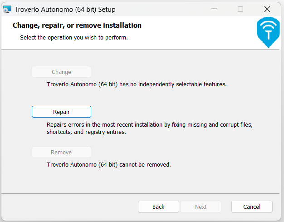Go back with the Back button
This screenshot has height=222, width=284.
(158, 207)
